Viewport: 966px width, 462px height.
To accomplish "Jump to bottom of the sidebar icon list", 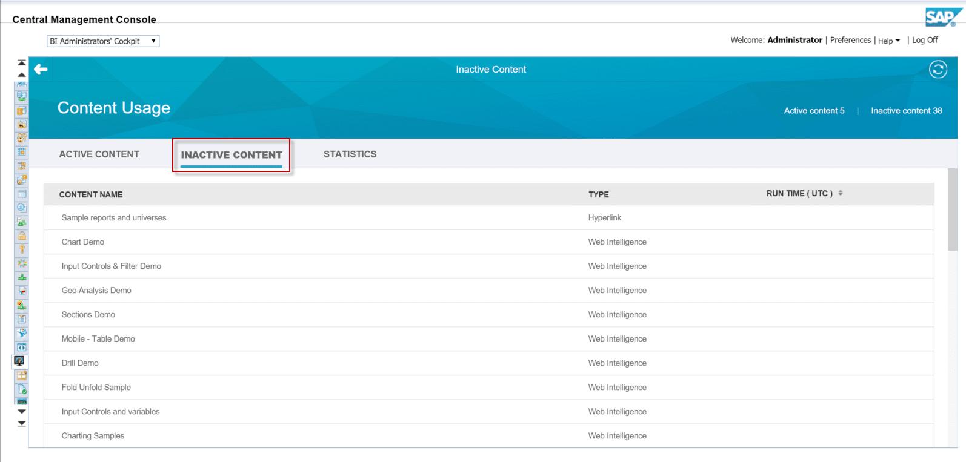I will [22, 423].
